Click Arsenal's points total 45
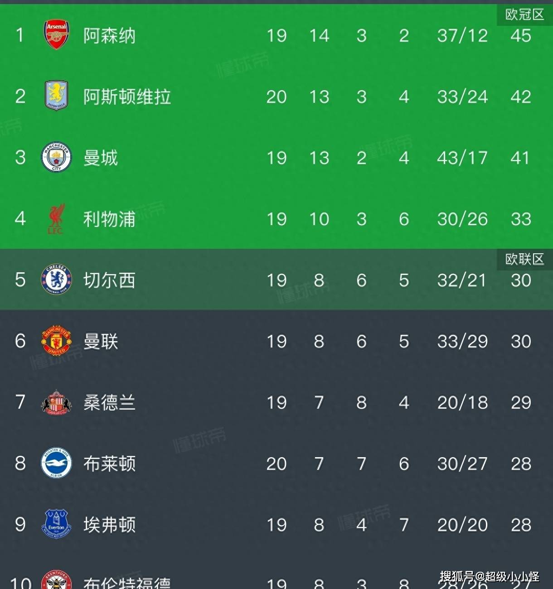Screen dimensions: 553x589 (x=520, y=35)
